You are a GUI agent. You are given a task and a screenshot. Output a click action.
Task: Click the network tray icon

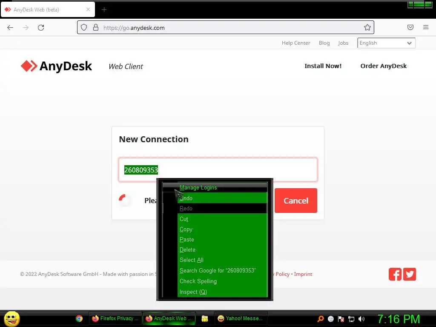351,319
